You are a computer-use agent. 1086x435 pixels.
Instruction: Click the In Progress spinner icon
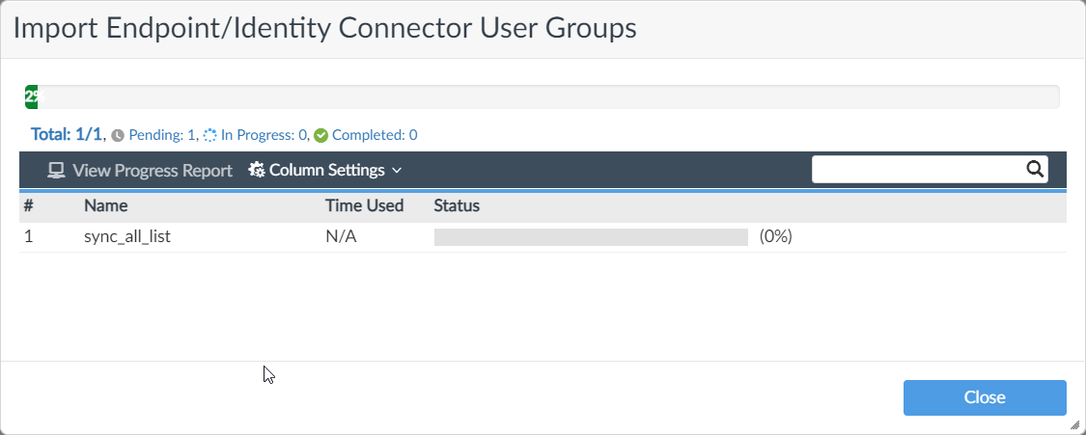pos(210,136)
